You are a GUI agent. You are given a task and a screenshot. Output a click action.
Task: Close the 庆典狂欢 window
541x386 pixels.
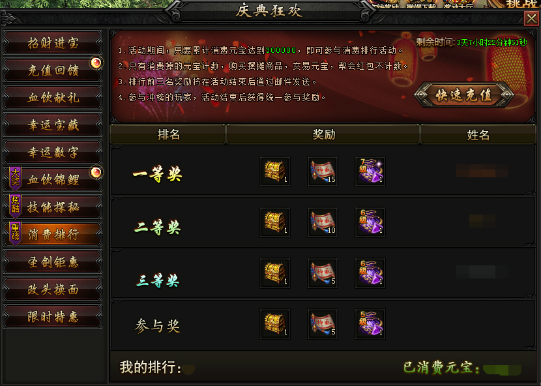click(531, 19)
